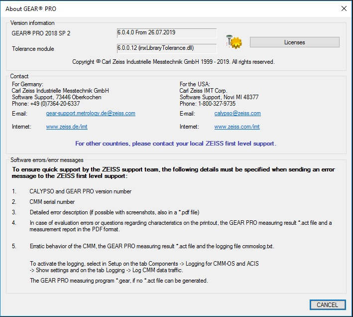The image size is (353, 317).
Task: Open the www.zeiss.de/imt link
Action: tap(67, 127)
